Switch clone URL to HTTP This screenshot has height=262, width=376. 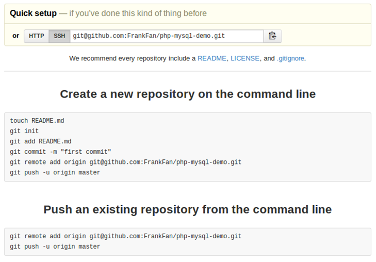(37, 36)
